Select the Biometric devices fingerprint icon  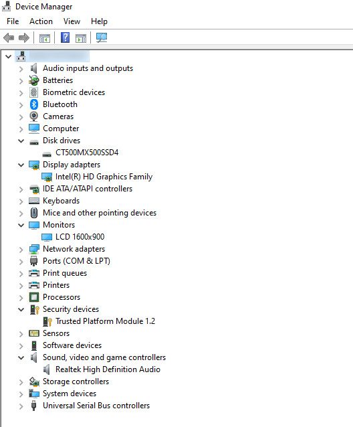tap(33, 92)
